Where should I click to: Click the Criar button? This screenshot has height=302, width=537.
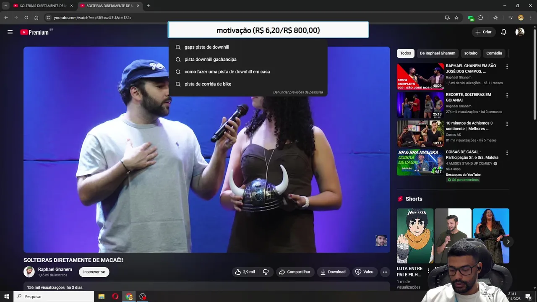(x=483, y=32)
